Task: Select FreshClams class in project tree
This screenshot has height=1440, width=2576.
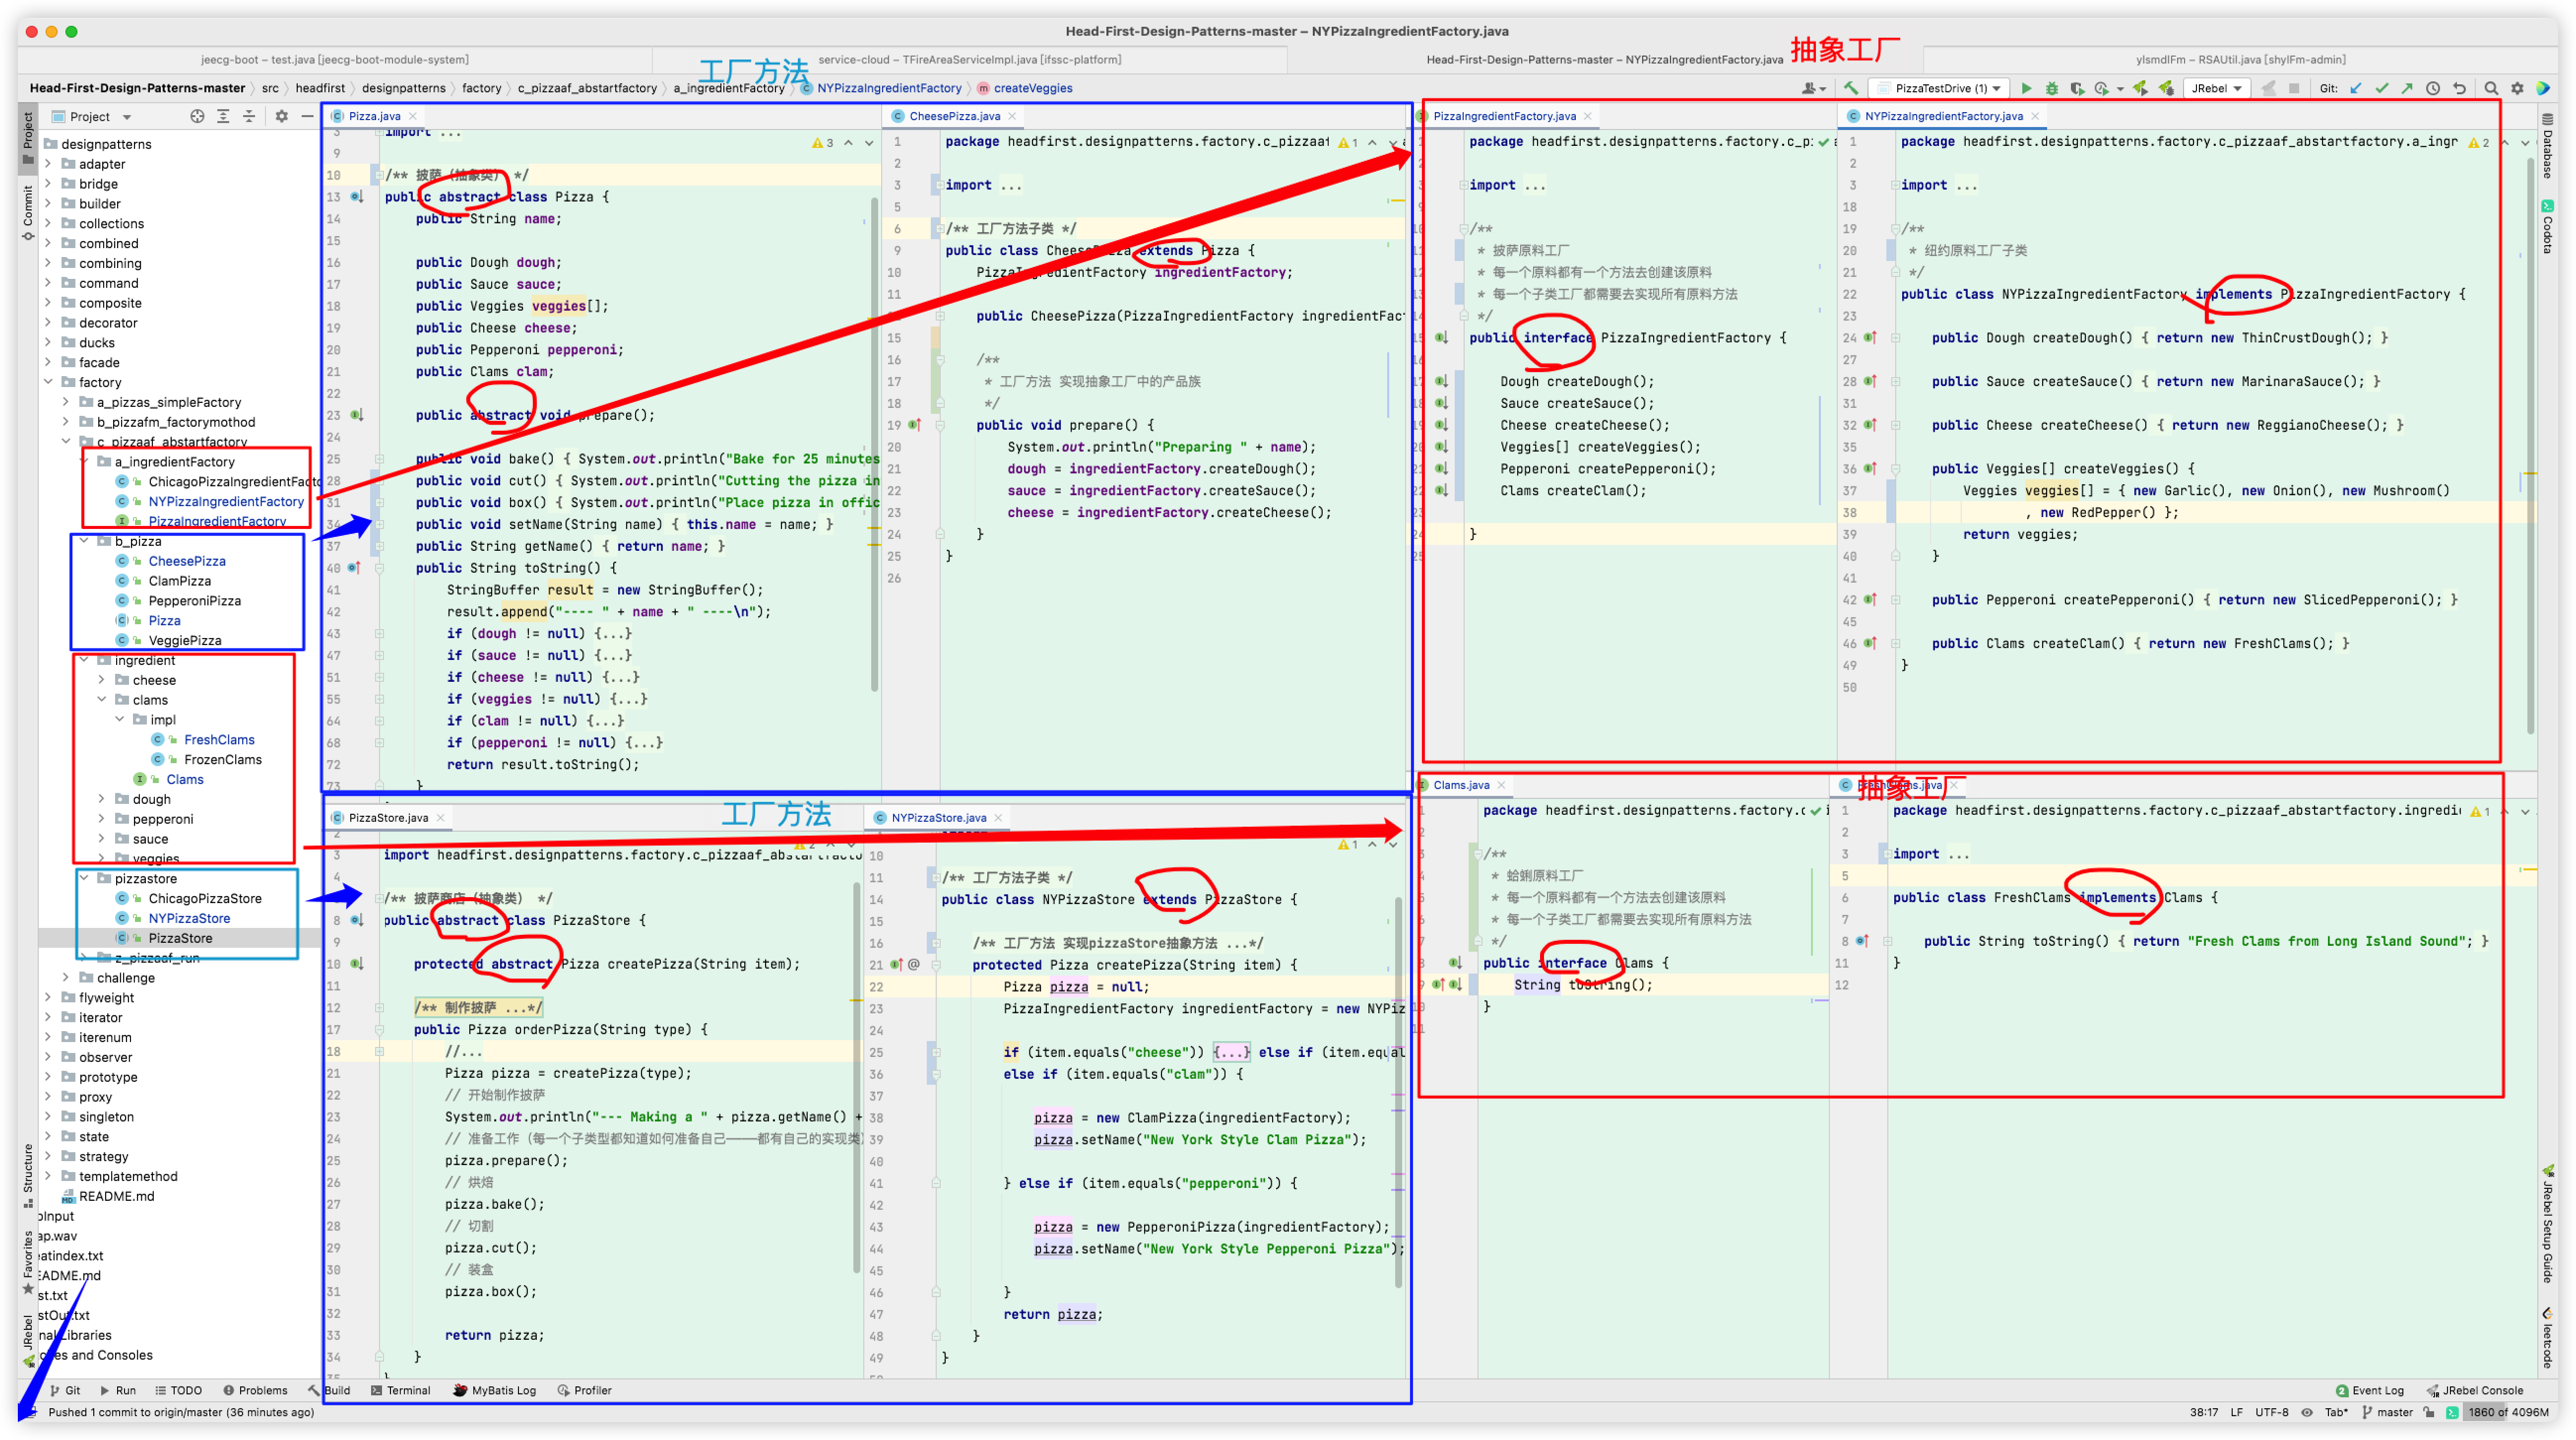Action: [x=218, y=740]
